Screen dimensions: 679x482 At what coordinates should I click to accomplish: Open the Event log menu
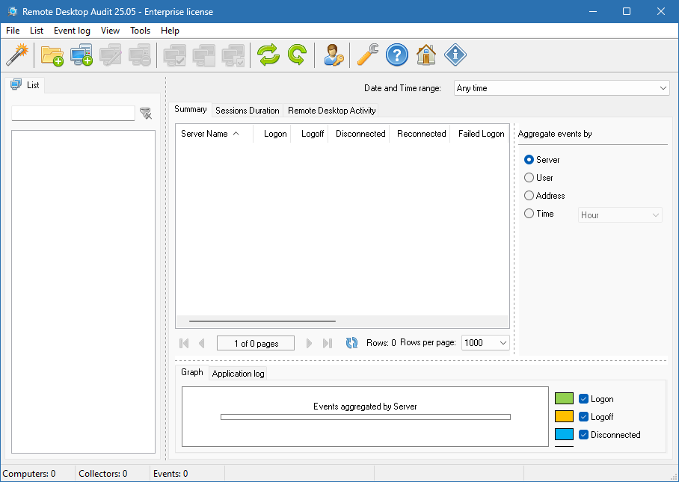tap(72, 31)
